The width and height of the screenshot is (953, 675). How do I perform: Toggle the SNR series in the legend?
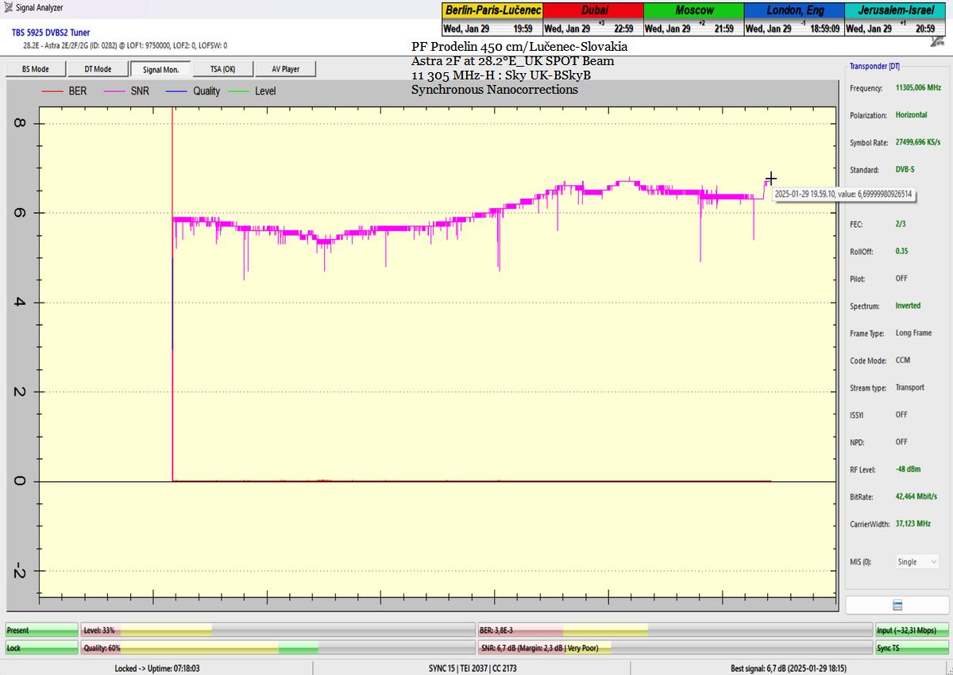[139, 91]
